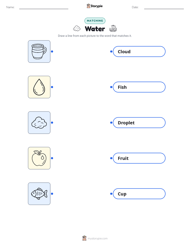The width and height of the screenshot is (190, 246).
Task: Select the Cup word box
Action: coord(139,194)
